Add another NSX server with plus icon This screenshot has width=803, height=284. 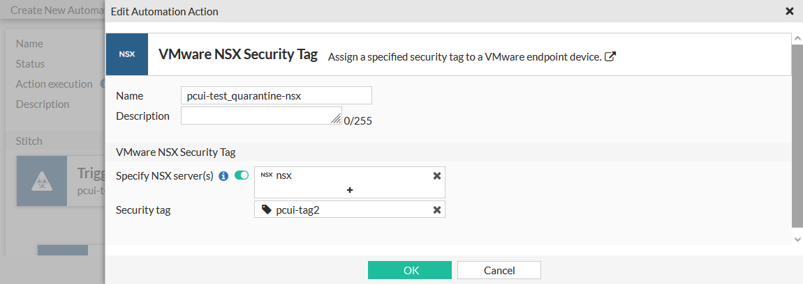(349, 189)
